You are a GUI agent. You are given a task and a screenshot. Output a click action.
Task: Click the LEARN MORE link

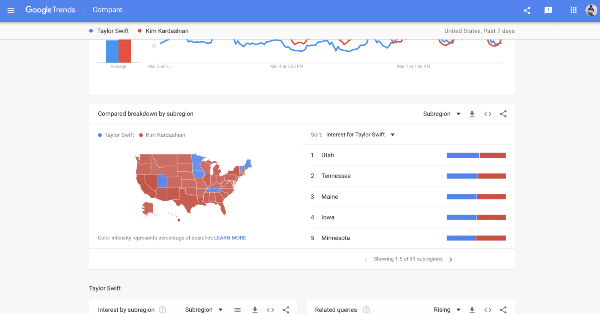230,238
